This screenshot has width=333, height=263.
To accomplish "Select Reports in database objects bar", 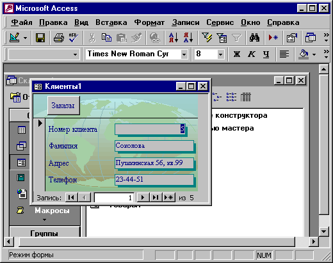I will click(x=20, y=178).
